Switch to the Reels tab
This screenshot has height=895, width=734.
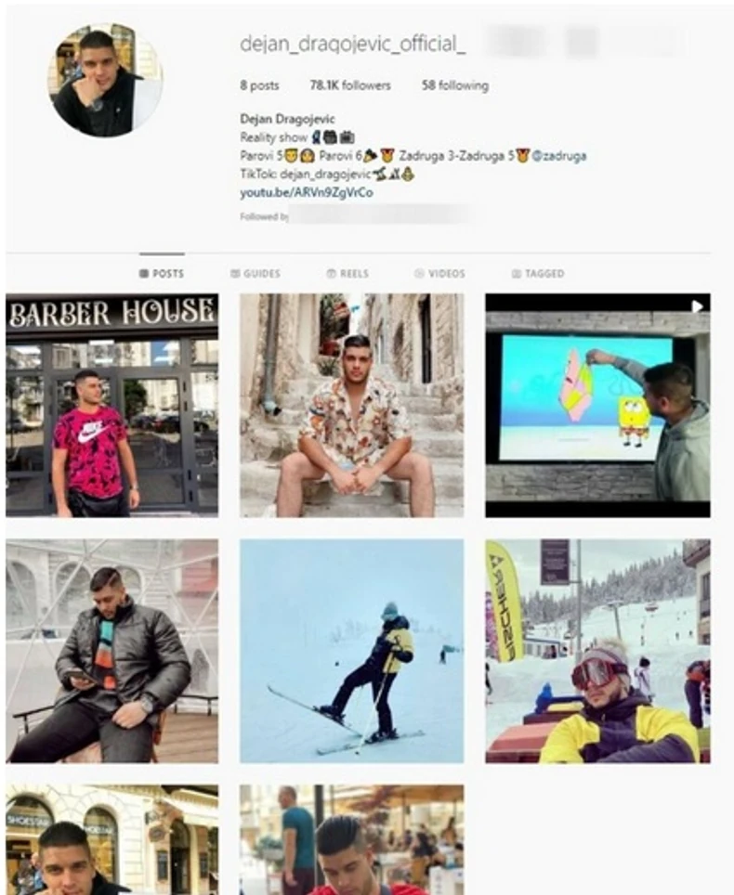pos(347,274)
